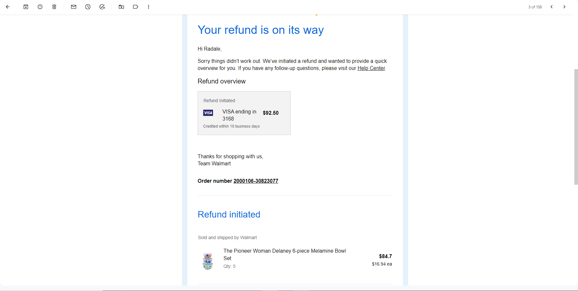The height and width of the screenshot is (291, 578).
Task: Click the Pioneer Woman bowl set thumbnail
Action: coord(208,261)
